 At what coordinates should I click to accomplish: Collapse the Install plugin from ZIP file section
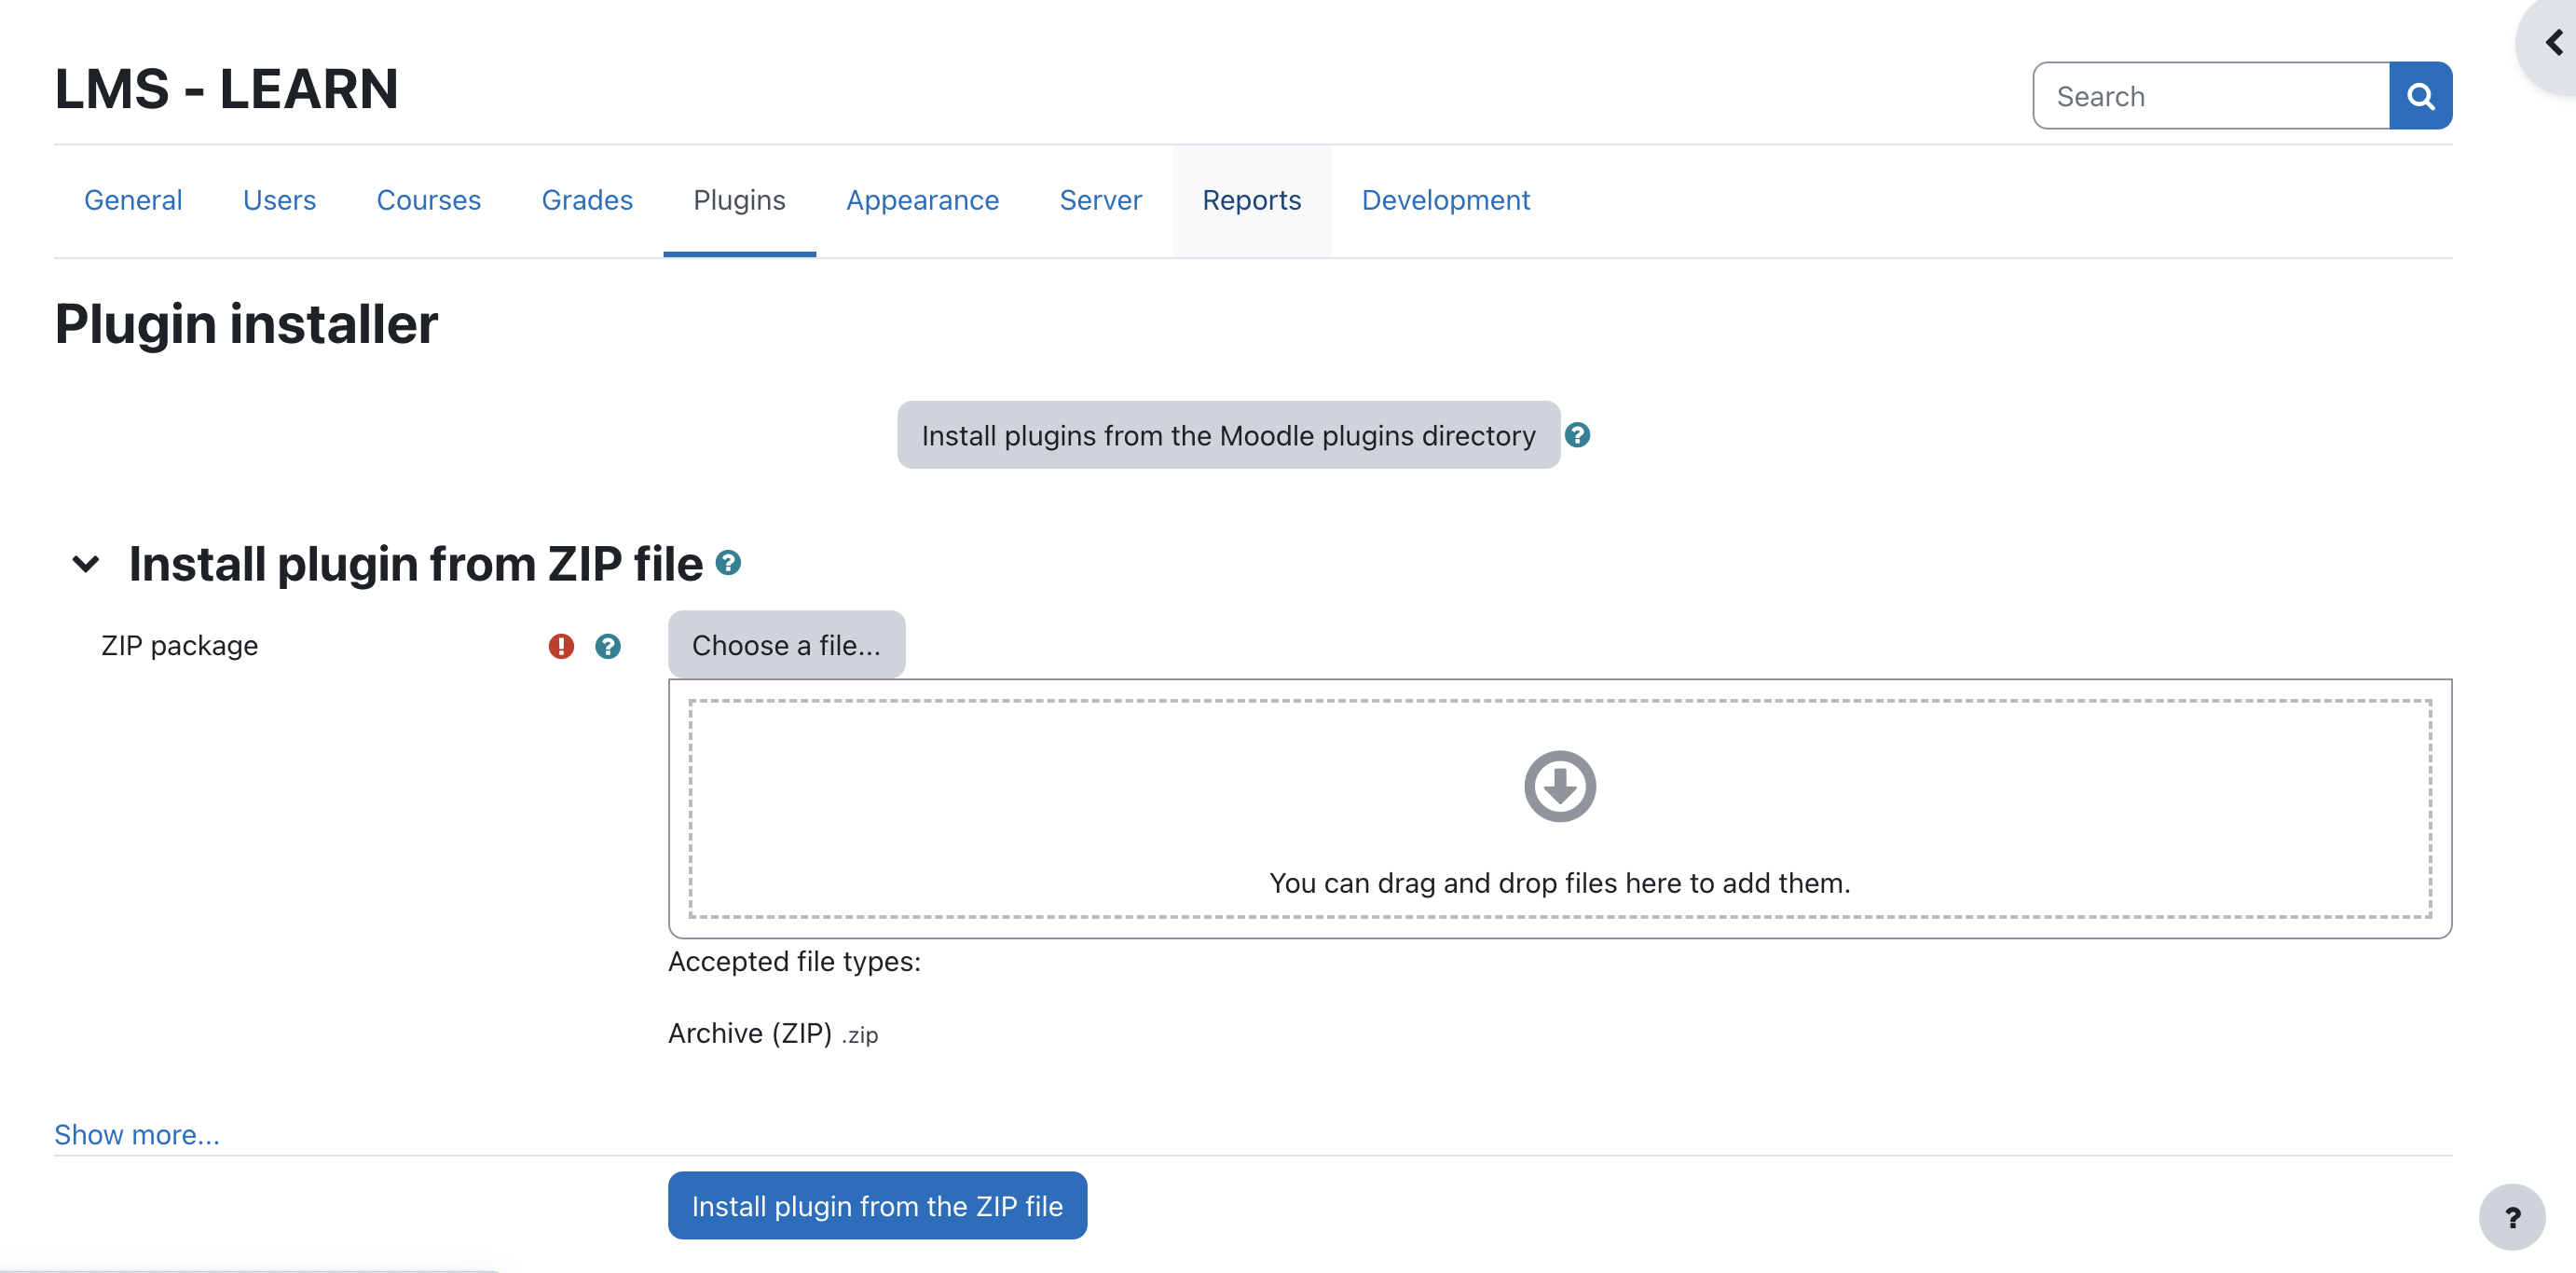click(86, 564)
